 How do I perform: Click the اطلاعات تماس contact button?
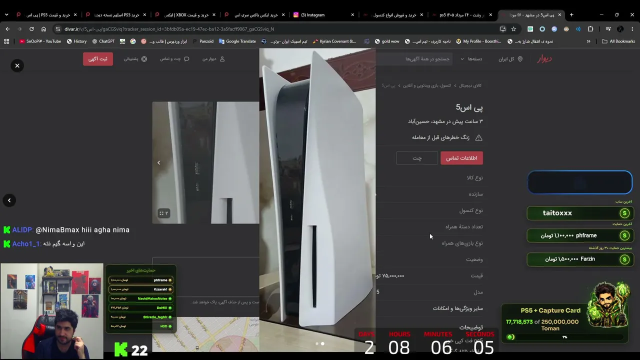tap(461, 158)
